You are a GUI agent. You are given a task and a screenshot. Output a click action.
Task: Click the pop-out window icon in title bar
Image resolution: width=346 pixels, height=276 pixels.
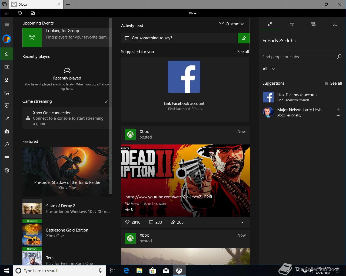click(33, 13)
